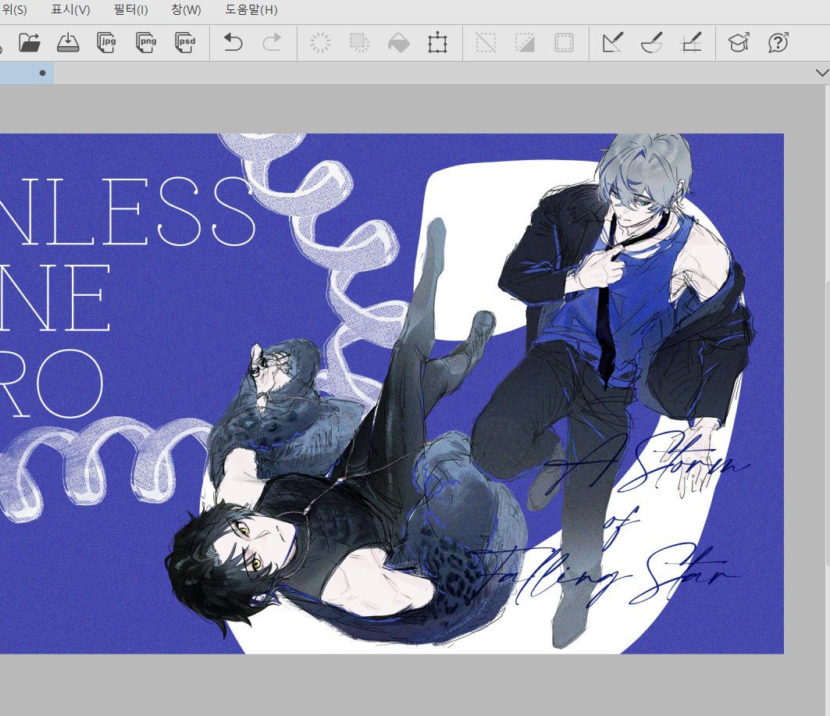Expand the canvas tab list chevron
830x716 pixels.
click(x=822, y=73)
